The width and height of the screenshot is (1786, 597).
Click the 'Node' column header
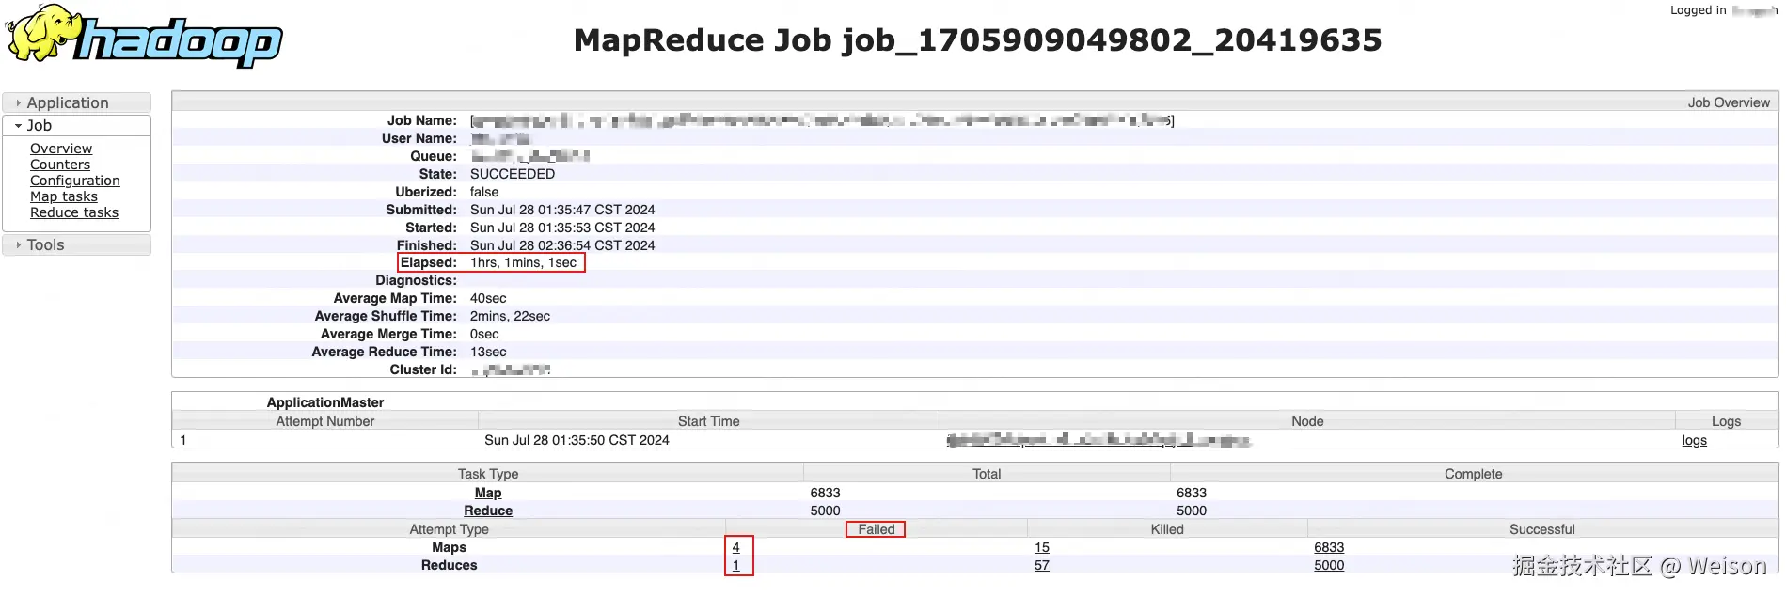tap(1307, 421)
